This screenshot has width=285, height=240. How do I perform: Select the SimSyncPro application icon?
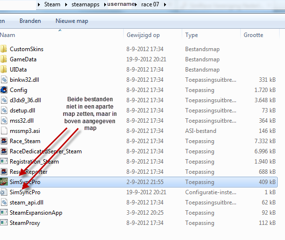point(4,182)
